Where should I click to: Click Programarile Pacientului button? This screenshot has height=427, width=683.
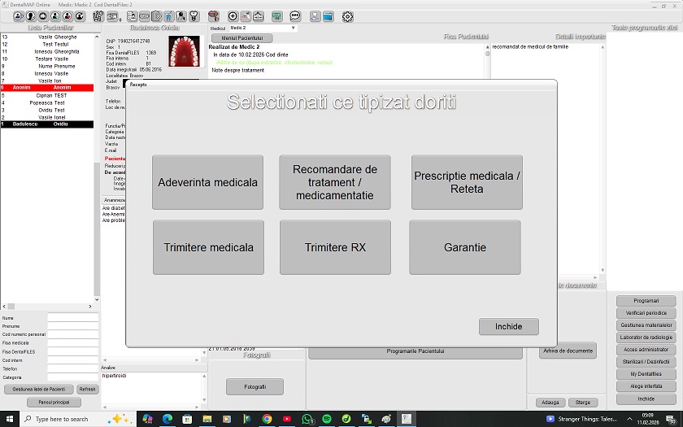(415, 351)
